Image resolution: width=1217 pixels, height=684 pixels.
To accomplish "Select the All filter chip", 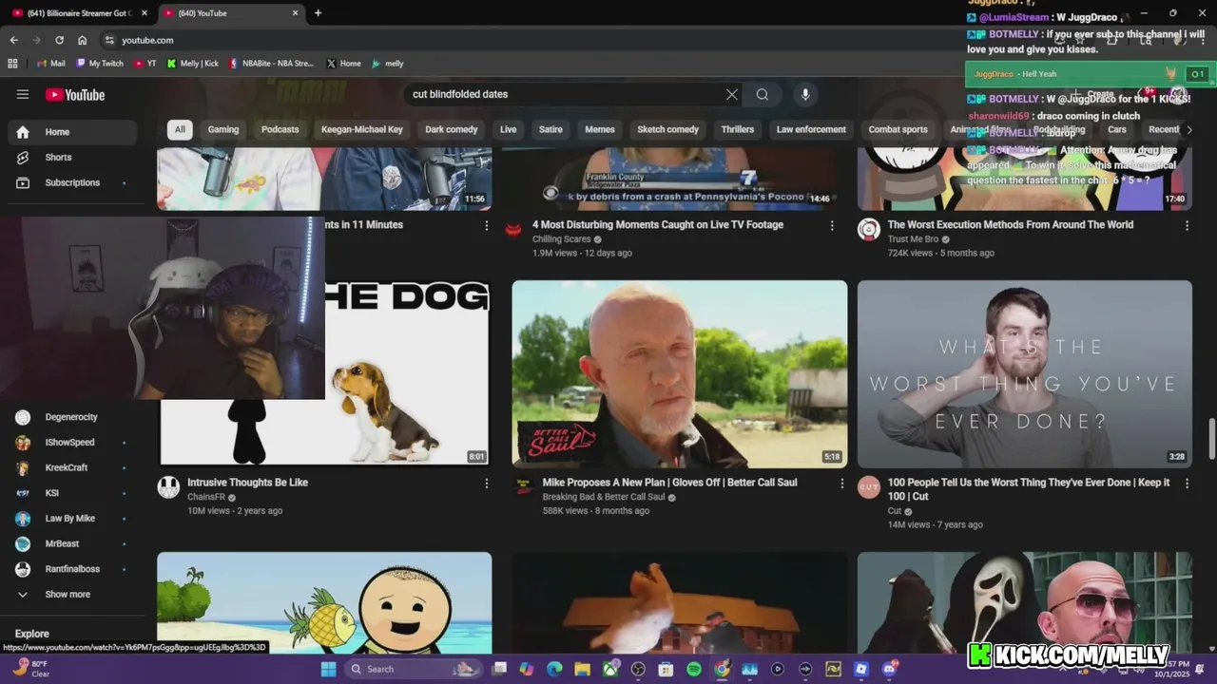I will pyautogui.click(x=180, y=129).
